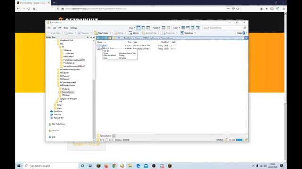Expand the Help dropdown arrow
302x169 pixels.
click(246, 33)
